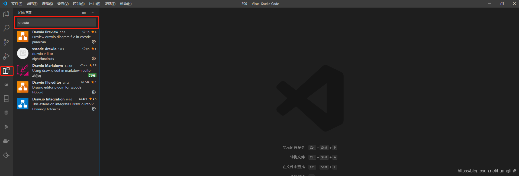
Task: Select the Extensions view icon
Action: point(6,71)
